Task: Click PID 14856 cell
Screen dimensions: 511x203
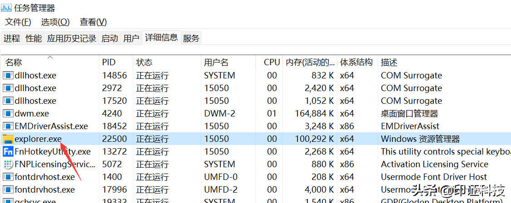Action: [114, 76]
